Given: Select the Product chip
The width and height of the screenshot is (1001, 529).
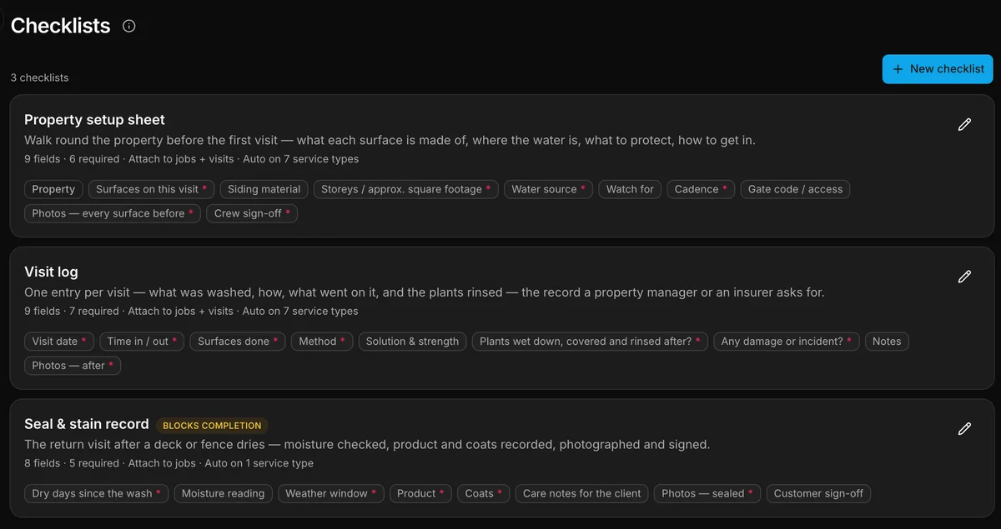Looking at the screenshot, I should click(421, 494).
